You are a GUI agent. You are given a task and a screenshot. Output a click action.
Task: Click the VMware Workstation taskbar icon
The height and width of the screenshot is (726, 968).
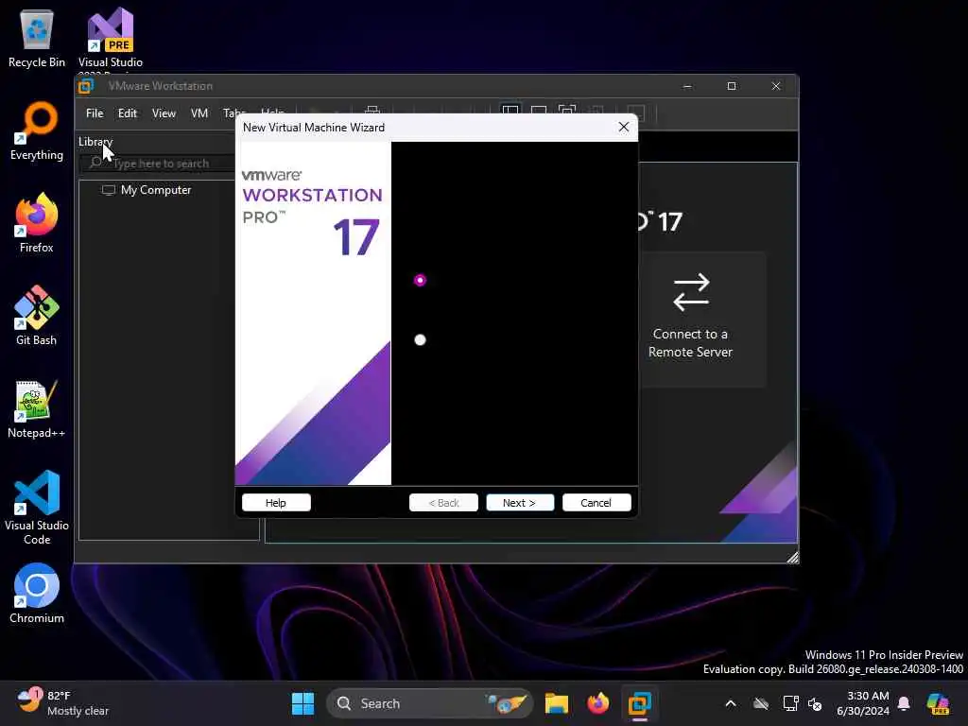point(640,703)
